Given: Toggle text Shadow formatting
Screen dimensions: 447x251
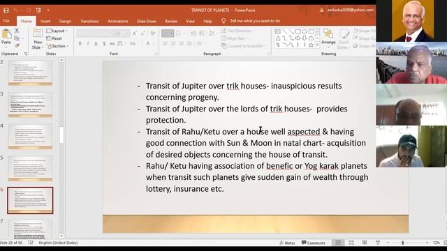Looking at the screenshot, I should coord(104,43).
